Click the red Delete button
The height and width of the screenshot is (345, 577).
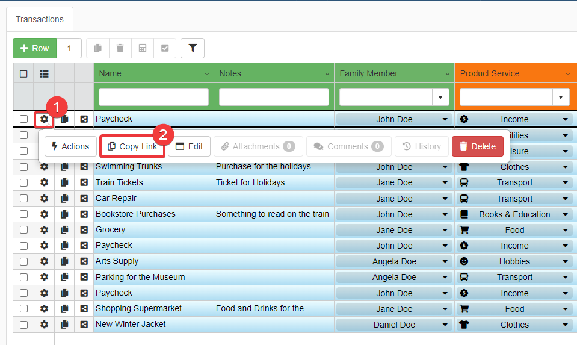click(x=477, y=146)
